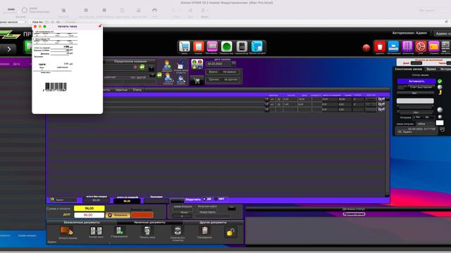The width and height of the screenshot is (451, 253).
Task: Switch to Состояние заказа tab
Action: tap(408, 69)
